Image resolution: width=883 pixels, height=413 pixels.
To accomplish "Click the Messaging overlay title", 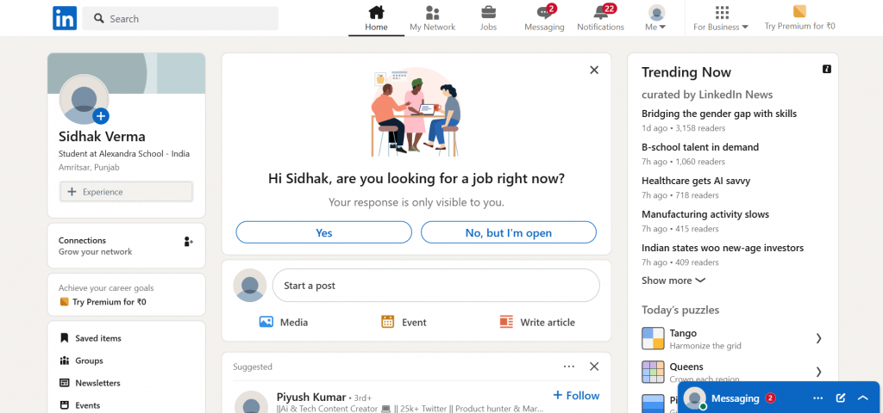I will [x=736, y=398].
